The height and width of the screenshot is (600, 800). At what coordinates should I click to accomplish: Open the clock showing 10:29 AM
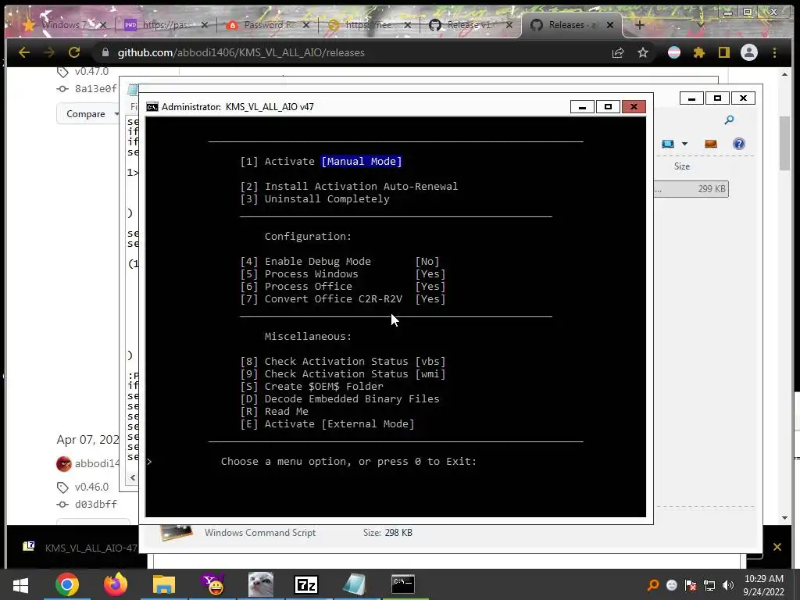point(764,585)
